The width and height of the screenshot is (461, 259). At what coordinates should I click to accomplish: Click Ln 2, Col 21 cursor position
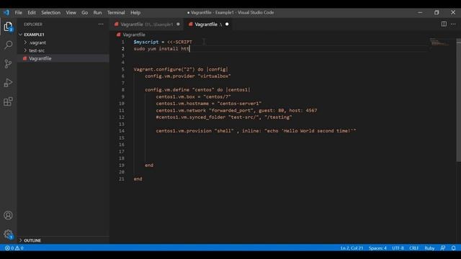coord(352,248)
